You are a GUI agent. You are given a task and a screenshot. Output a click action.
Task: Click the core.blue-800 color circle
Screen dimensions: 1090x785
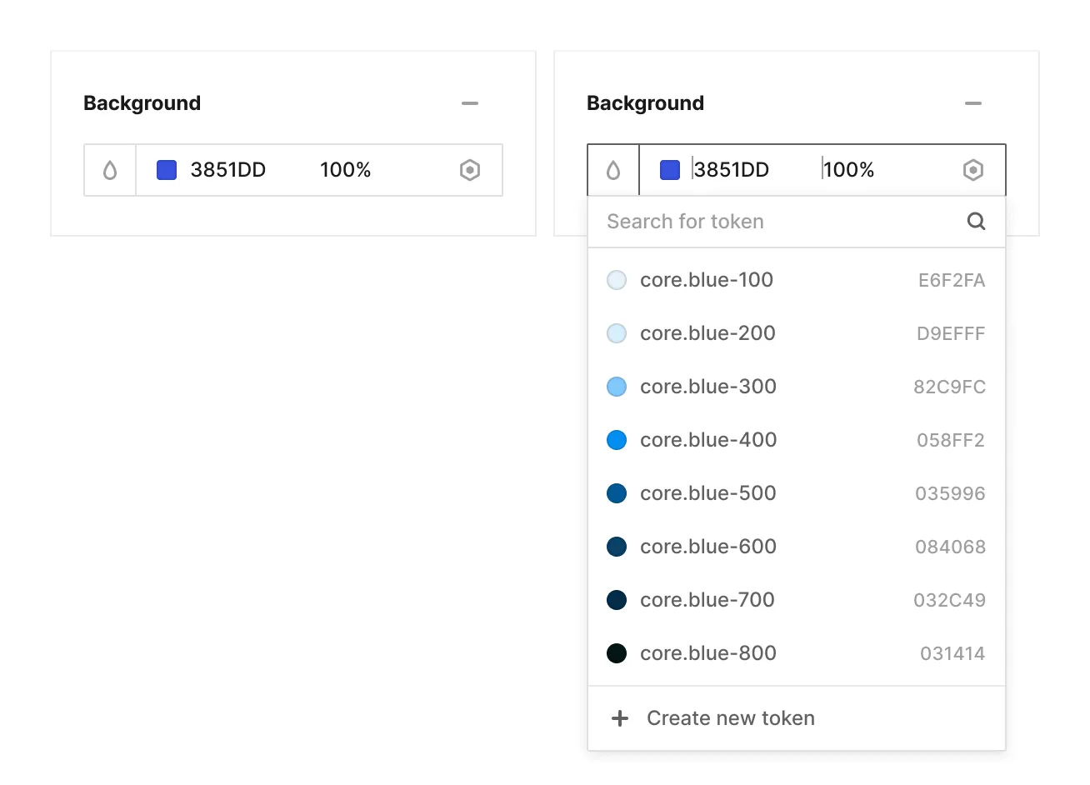(617, 653)
